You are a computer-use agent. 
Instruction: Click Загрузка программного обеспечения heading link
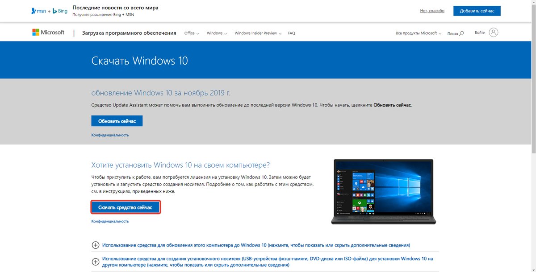coord(129,33)
